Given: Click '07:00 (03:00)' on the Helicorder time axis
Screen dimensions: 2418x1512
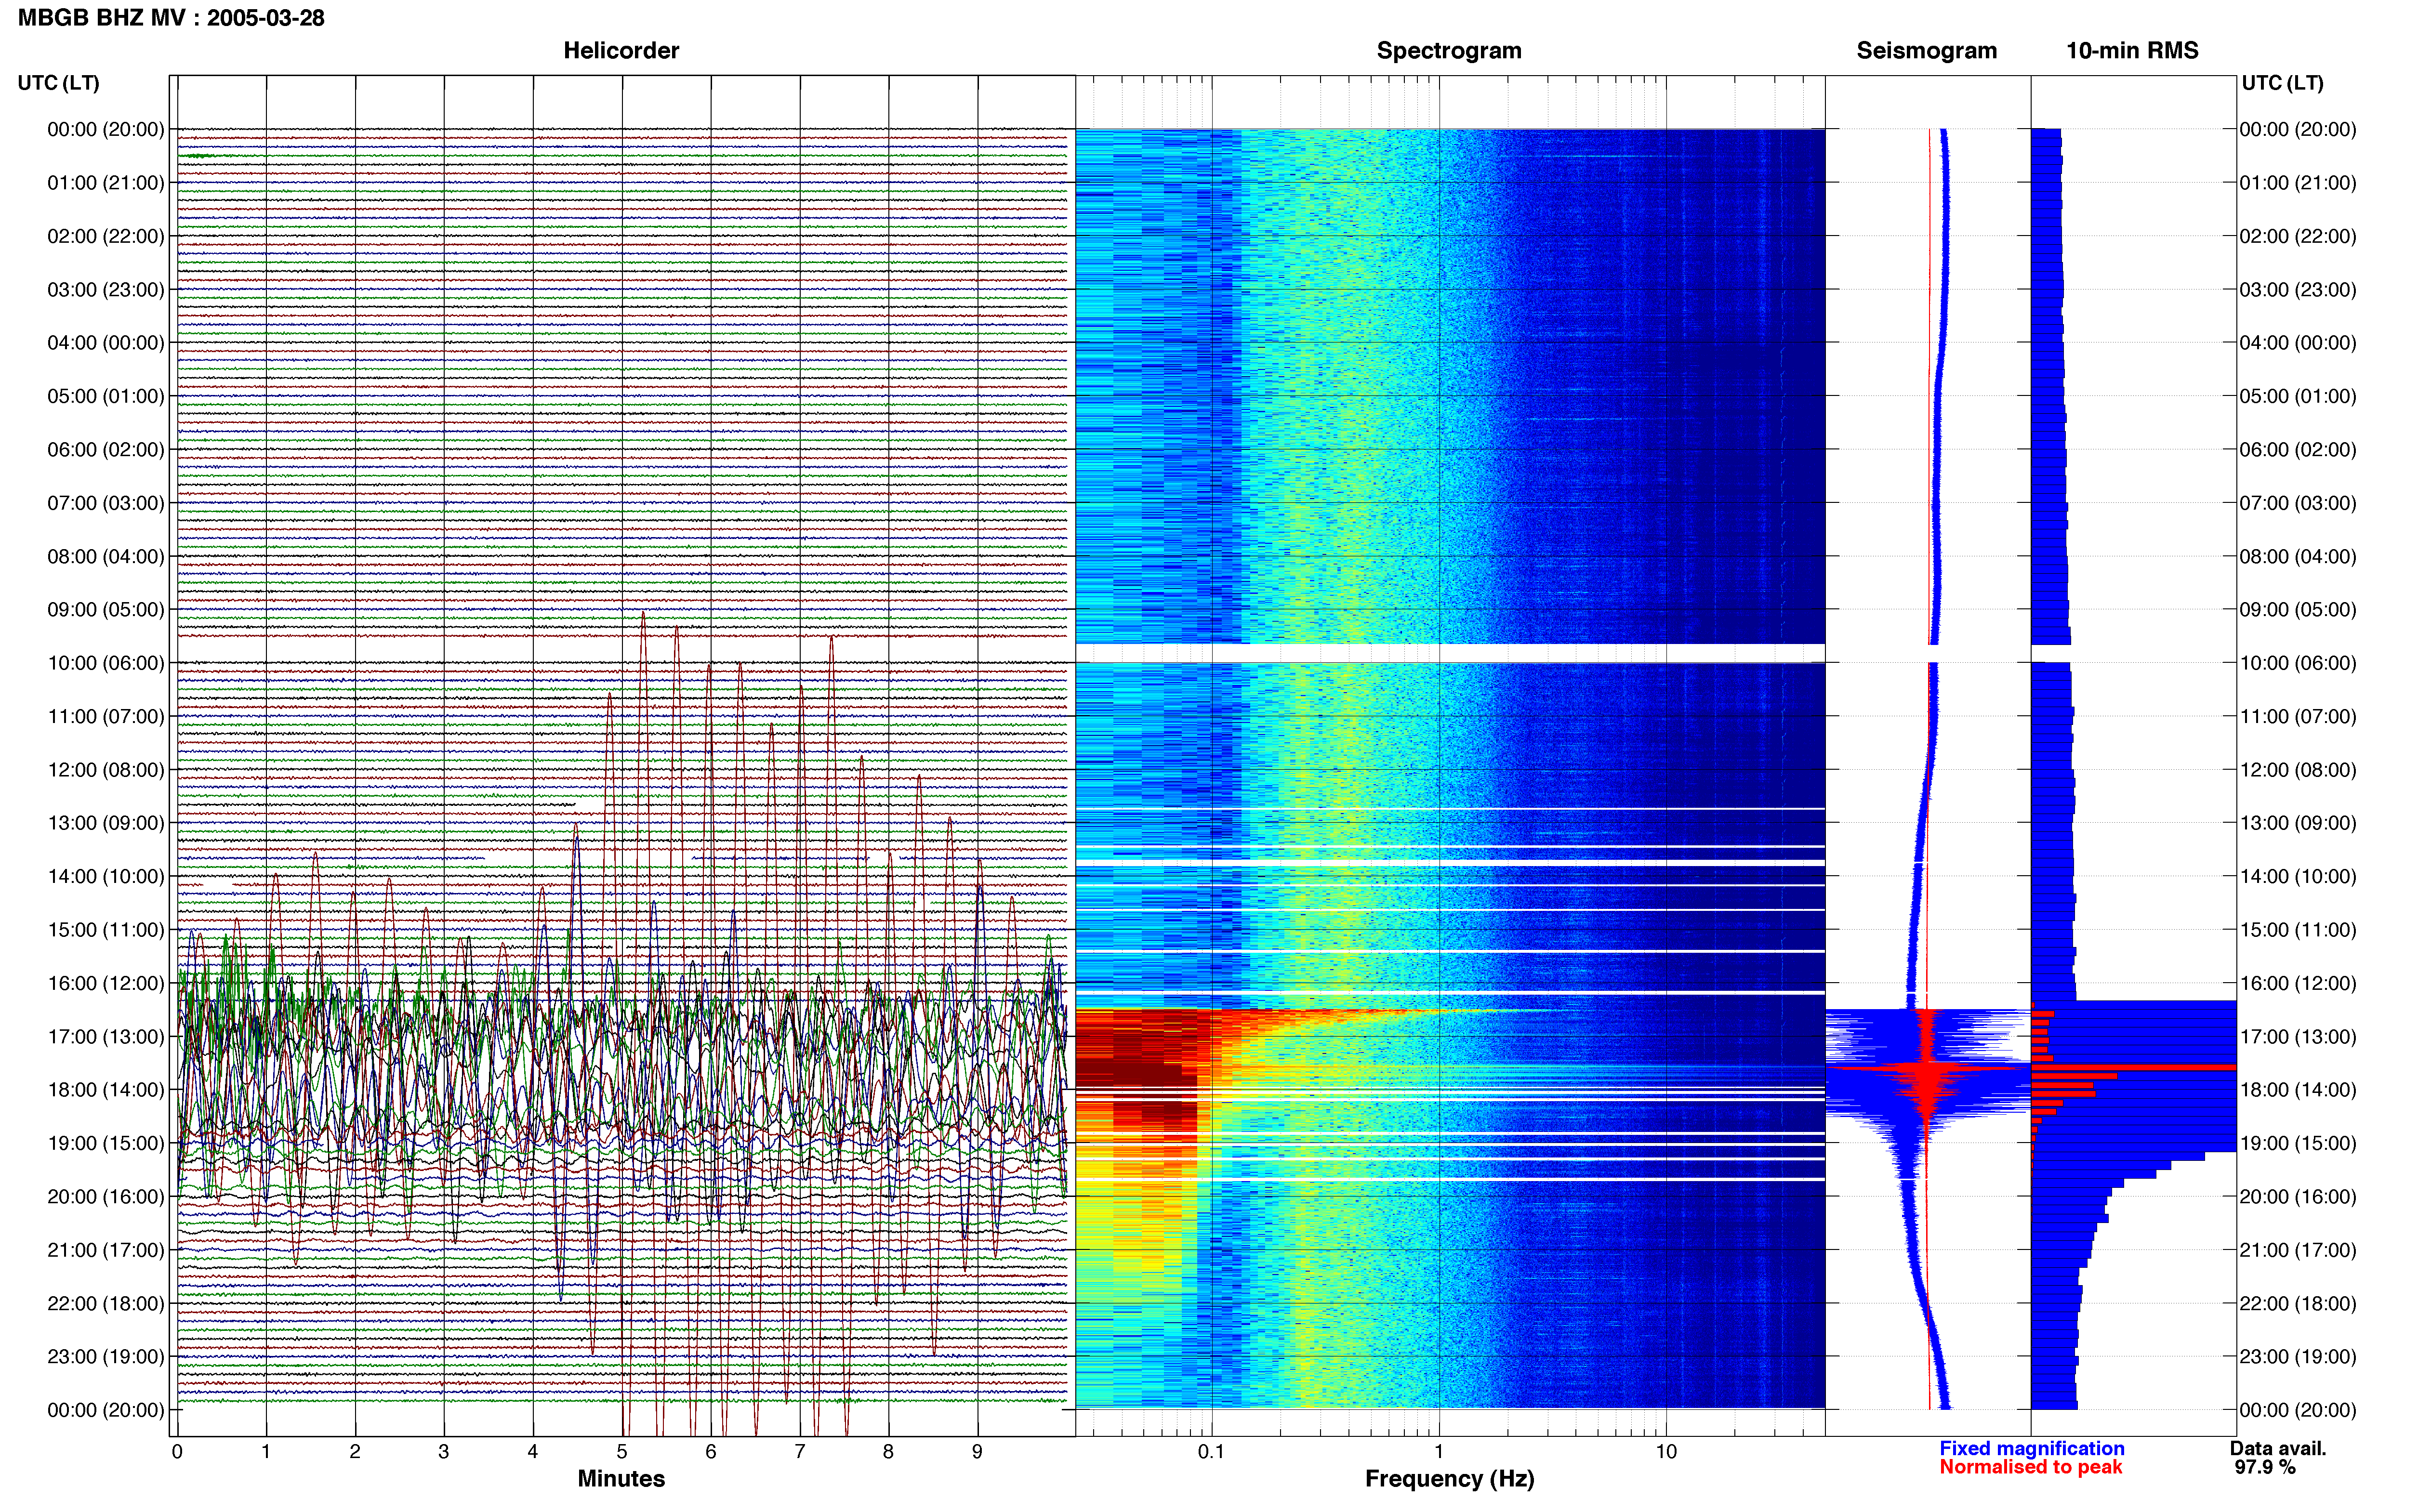Looking at the screenshot, I should coord(106,503).
